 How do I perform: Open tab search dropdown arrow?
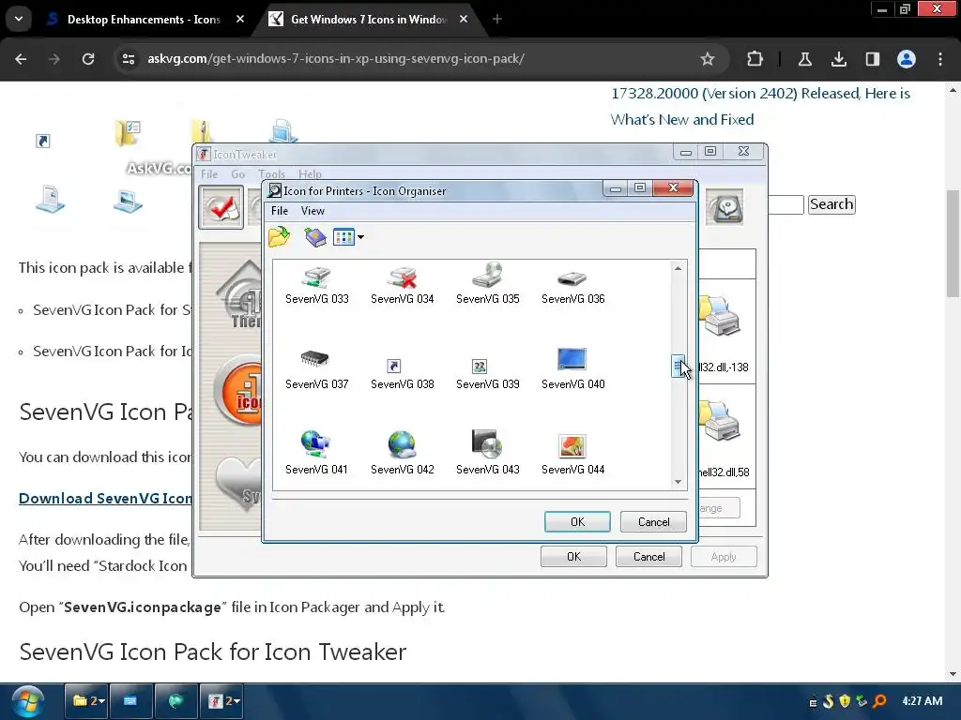(19, 19)
